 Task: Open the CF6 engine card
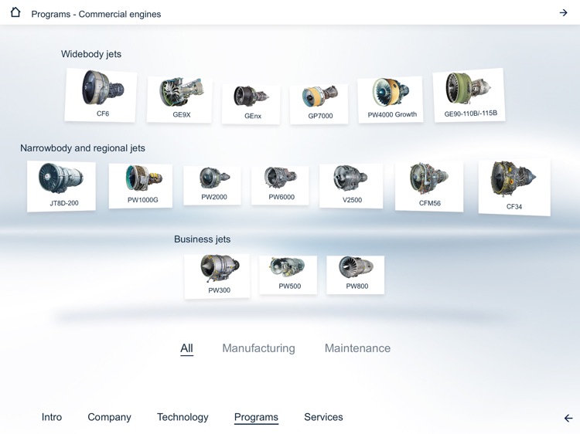(101, 95)
